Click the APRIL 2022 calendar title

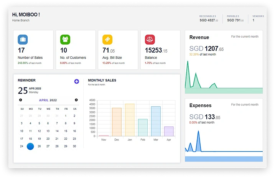pyautogui.click(x=48, y=100)
